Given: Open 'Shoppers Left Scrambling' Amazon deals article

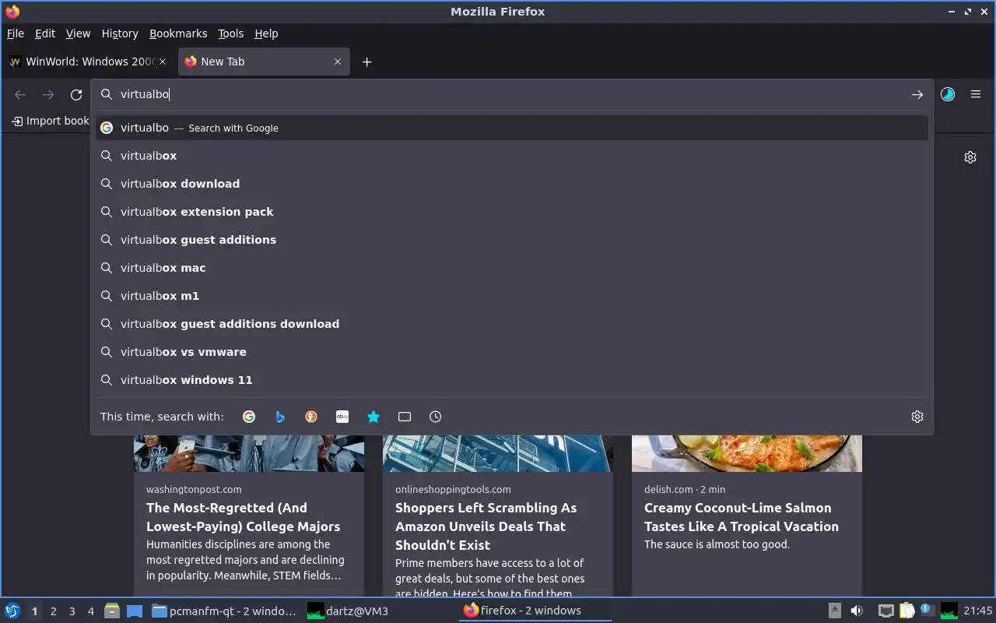Looking at the screenshot, I should point(486,526).
